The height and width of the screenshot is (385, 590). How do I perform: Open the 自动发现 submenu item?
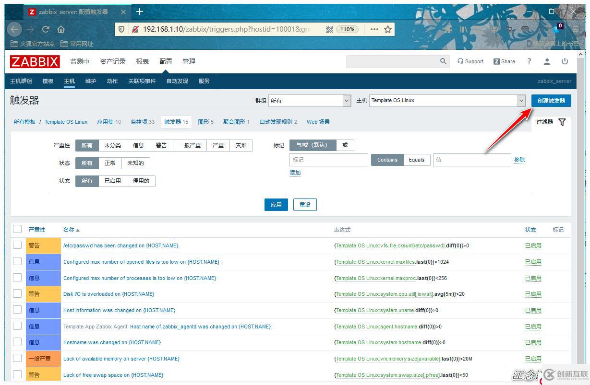click(177, 81)
